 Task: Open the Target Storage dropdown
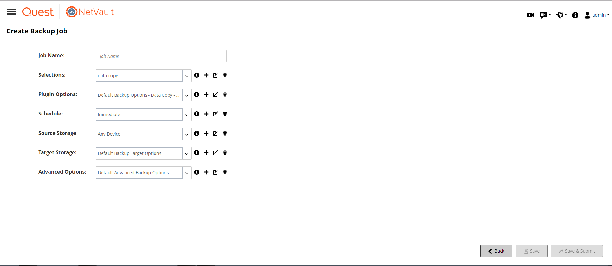[x=187, y=154]
